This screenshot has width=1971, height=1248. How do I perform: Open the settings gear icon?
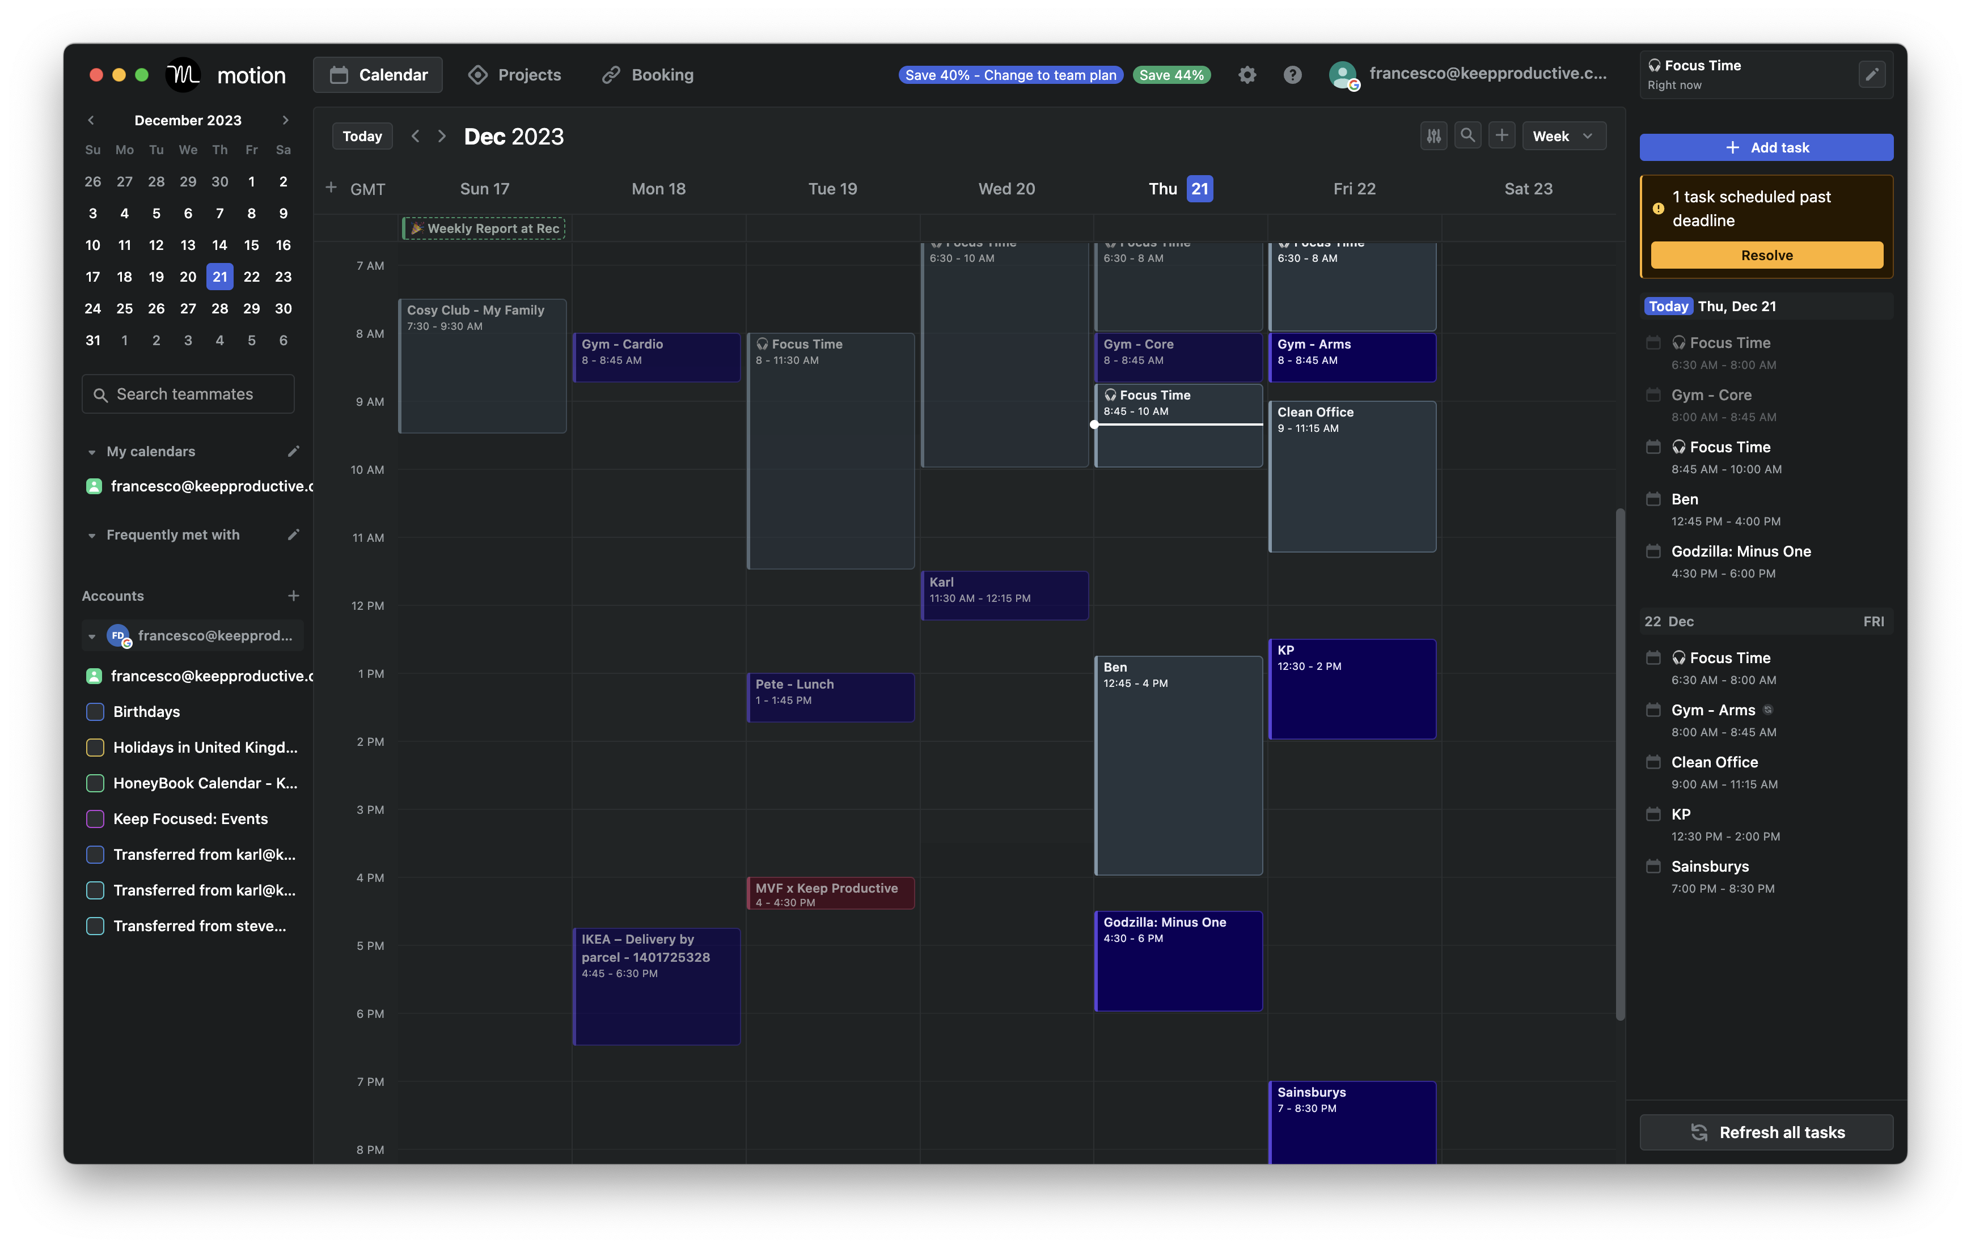click(1247, 74)
